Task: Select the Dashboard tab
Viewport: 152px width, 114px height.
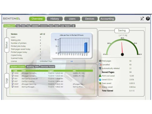Action: [9, 26]
